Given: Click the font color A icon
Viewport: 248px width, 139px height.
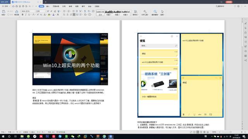Looking at the screenshot, I should (x=53, y=15).
